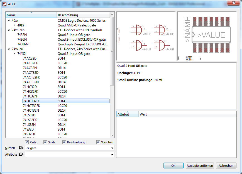The width and height of the screenshot is (242, 174).
Task: Click the list scrollbar up arrow
Action: (x=112, y=14)
